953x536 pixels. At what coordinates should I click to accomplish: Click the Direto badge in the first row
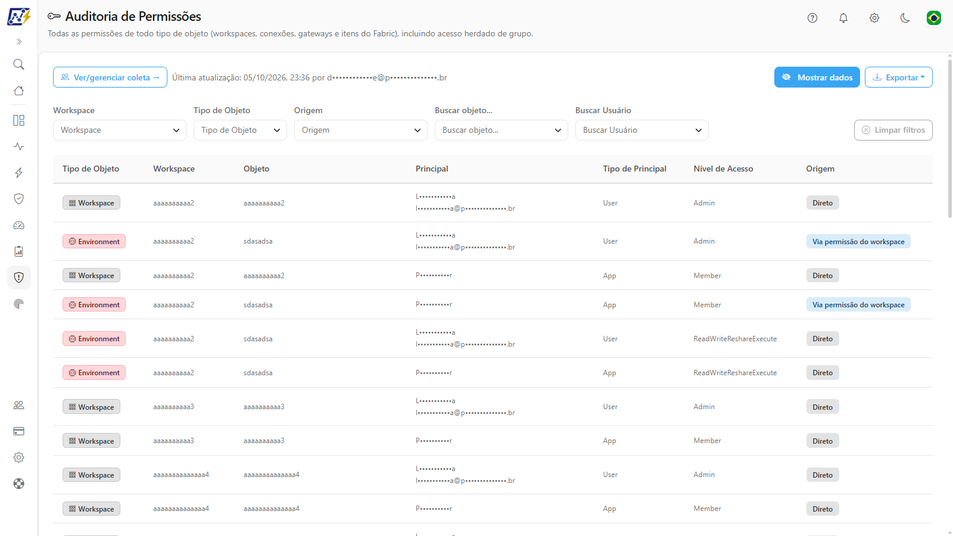click(823, 203)
